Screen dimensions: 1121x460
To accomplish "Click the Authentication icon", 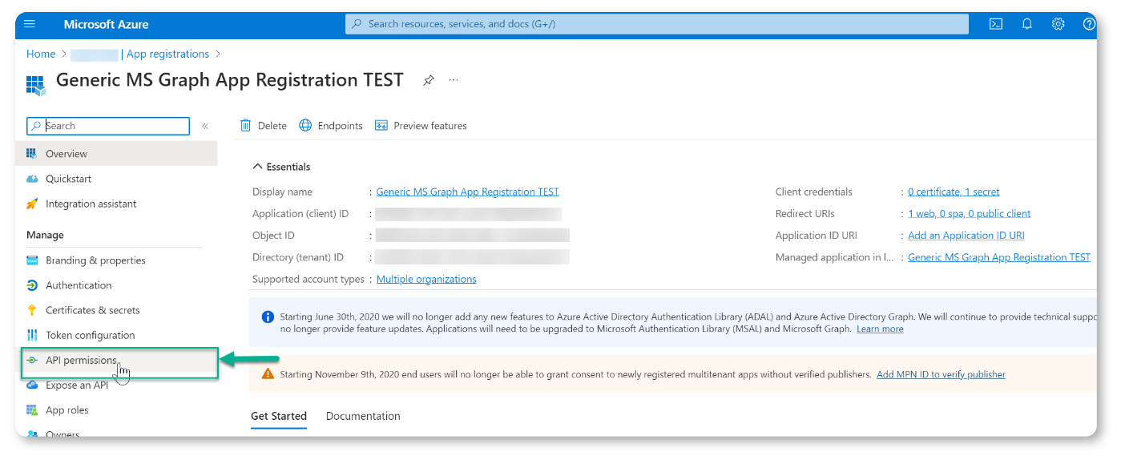I will click(32, 285).
